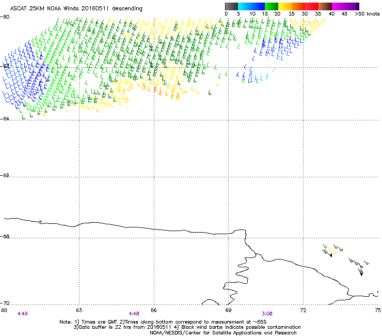This screenshot has height=336, width=382.
Task: Click longitude axis label '72'
Action: point(303,310)
